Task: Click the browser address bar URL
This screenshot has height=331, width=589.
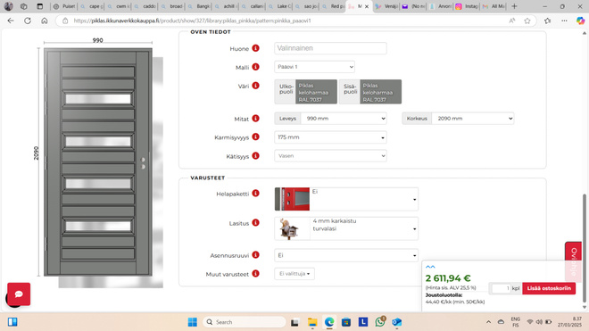Action: coord(193,21)
